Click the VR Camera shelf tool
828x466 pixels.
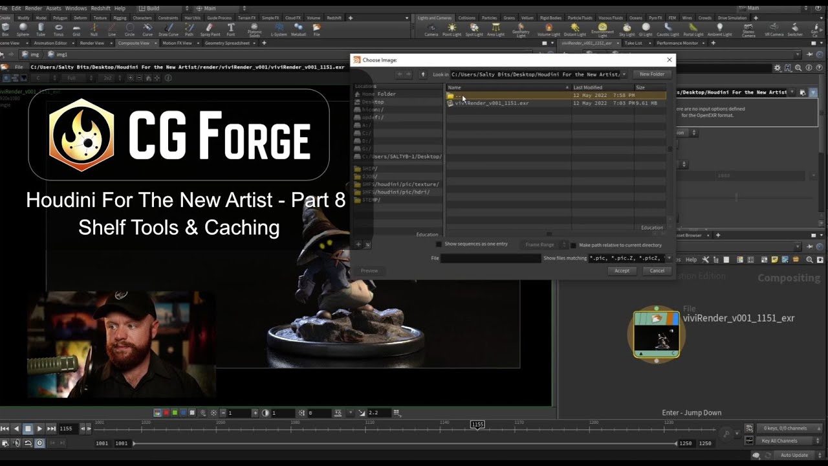click(774, 30)
